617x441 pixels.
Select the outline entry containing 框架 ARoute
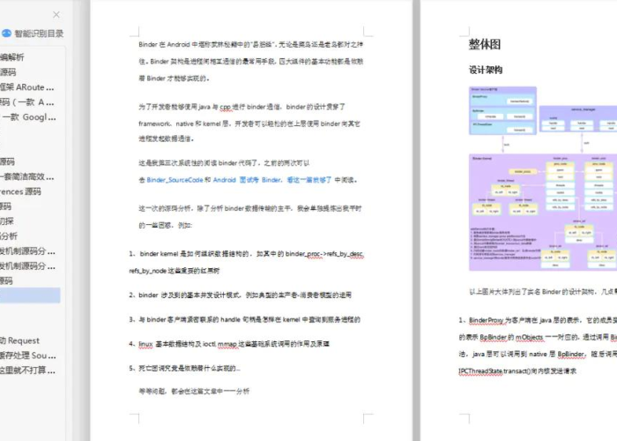[27, 87]
